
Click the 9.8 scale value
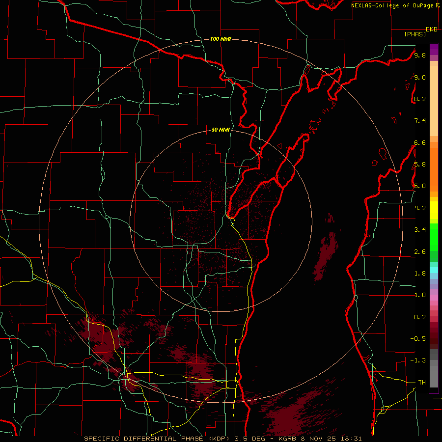click(x=420, y=55)
